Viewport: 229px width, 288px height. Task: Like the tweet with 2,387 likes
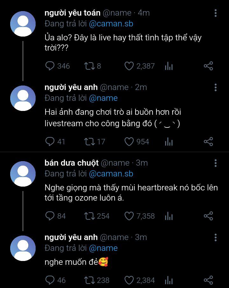pos(129,66)
